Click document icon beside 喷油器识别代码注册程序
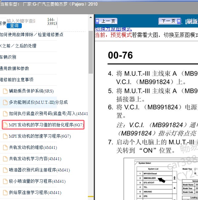This screenshot has width=198, height=200. pos(5,170)
